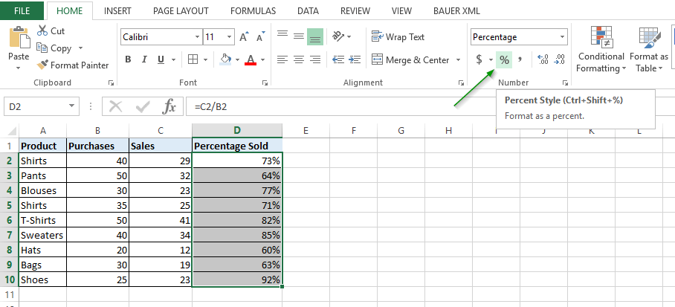The width and height of the screenshot is (675, 307).
Task: Open the PAGE LAYOUT tab
Action: pyautogui.click(x=181, y=11)
